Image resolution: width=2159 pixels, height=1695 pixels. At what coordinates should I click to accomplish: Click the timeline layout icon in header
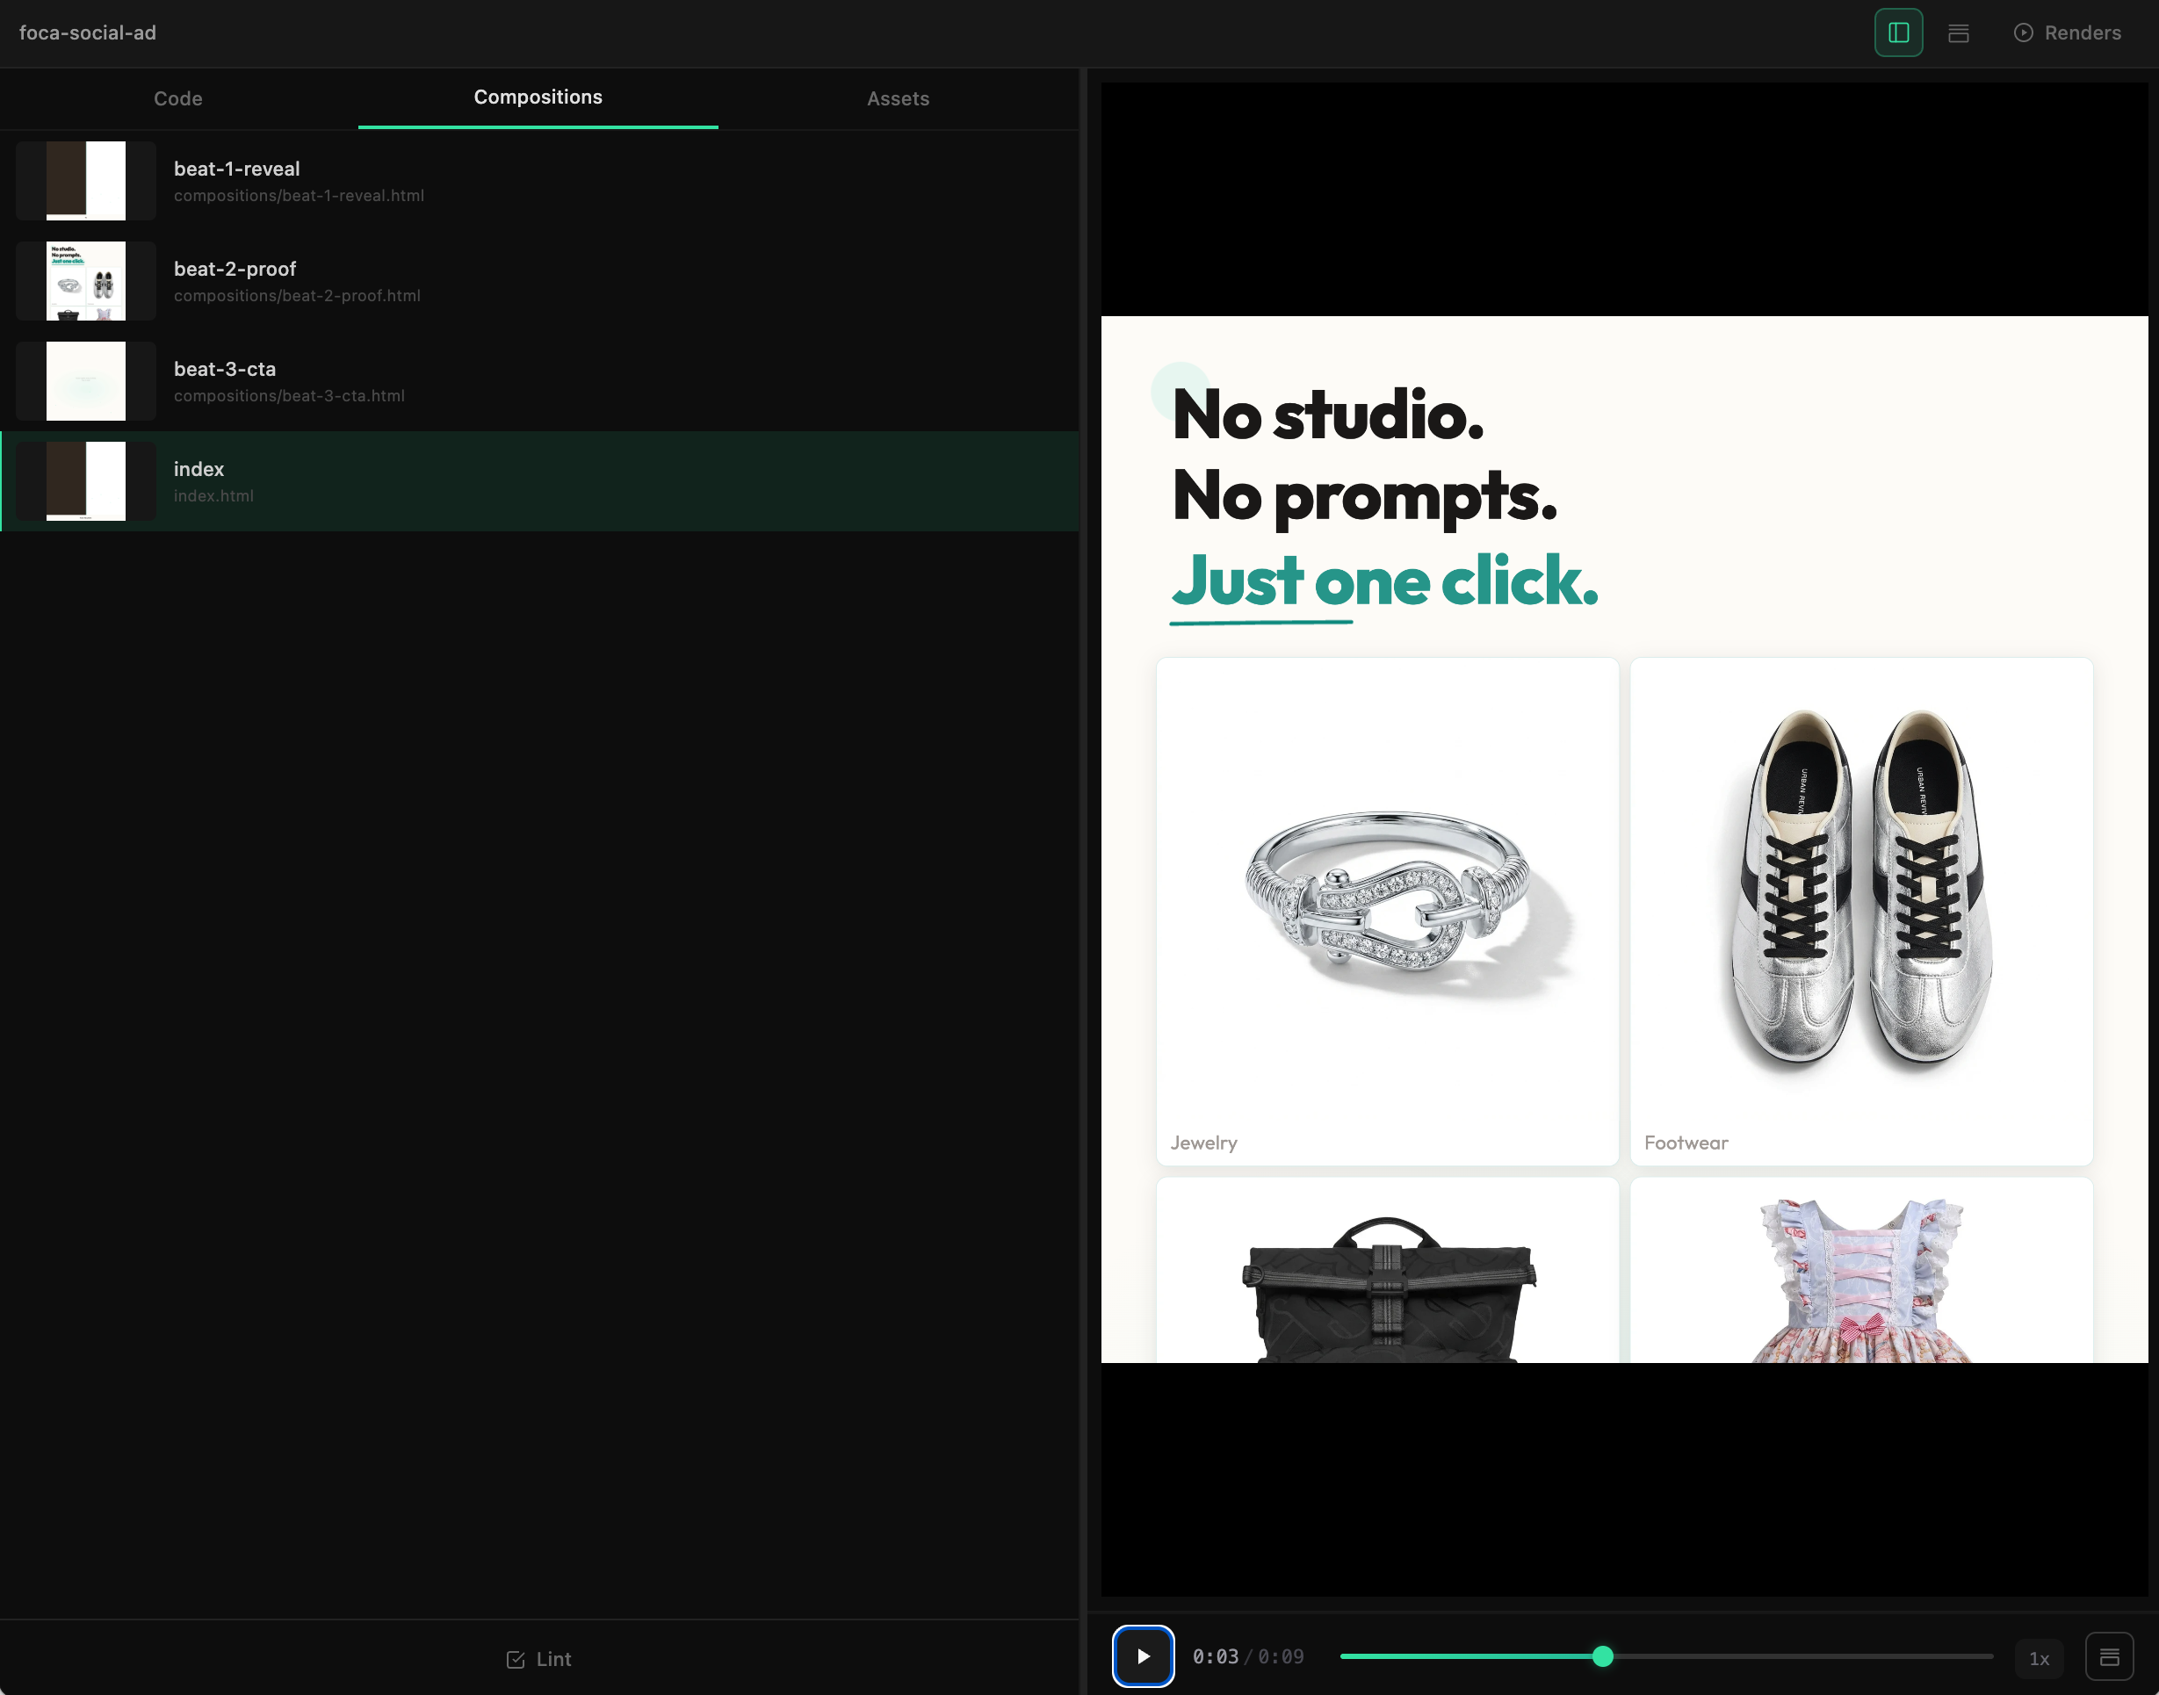(x=1958, y=32)
